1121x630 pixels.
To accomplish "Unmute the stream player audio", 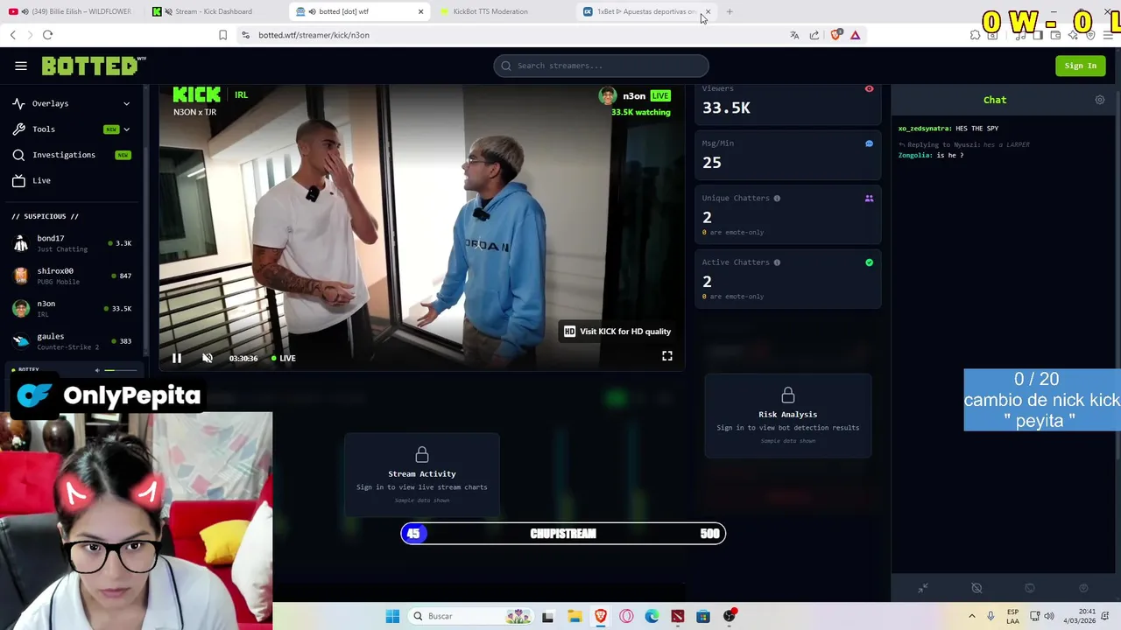I will [x=208, y=358].
